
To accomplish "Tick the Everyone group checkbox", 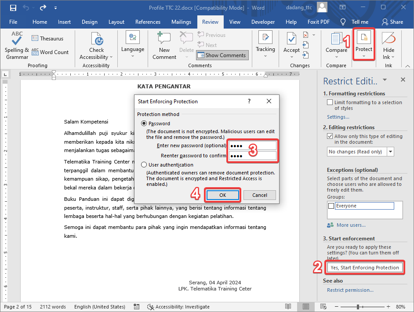I will (x=330, y=206).
